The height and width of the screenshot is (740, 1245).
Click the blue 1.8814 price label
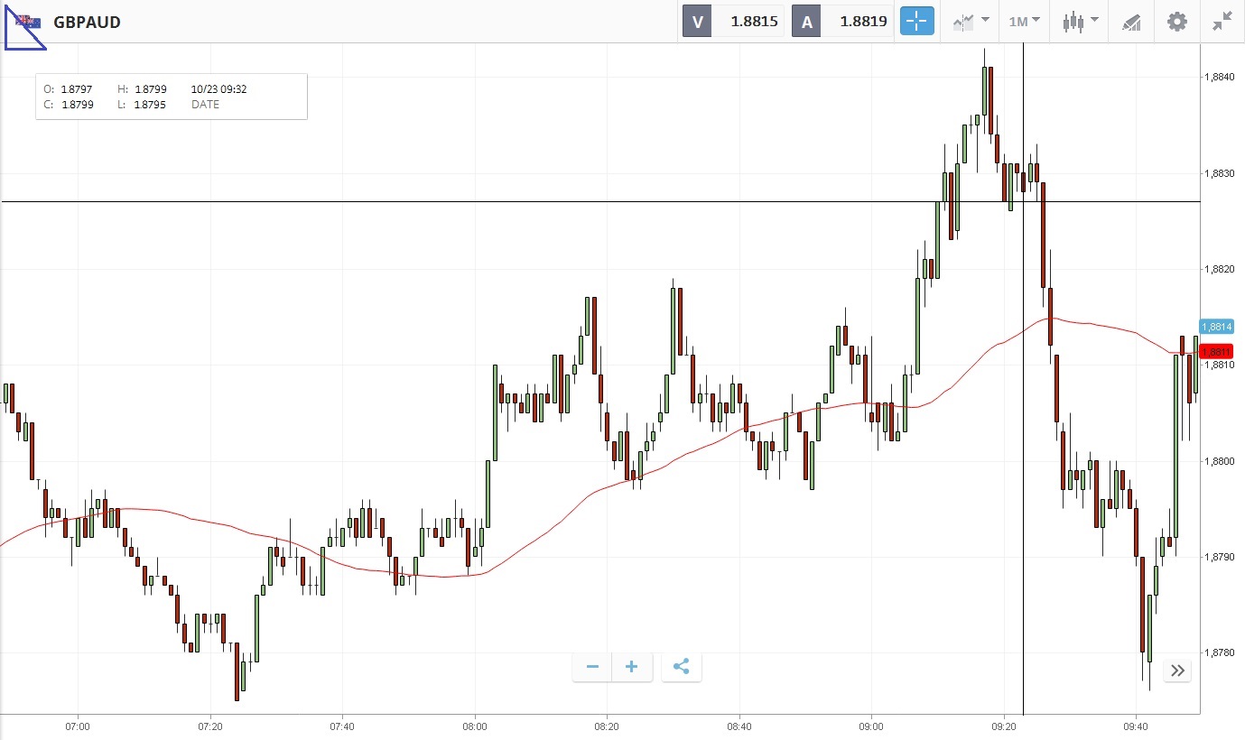(x=1216, y=327)
